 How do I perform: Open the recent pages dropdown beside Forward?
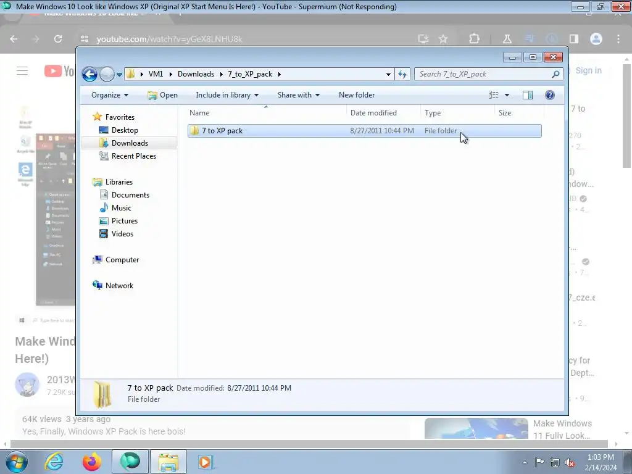(x=119, y=75)
